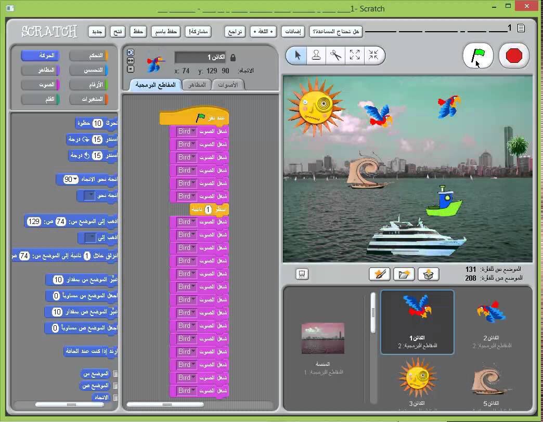Click the scripts area horizontal scrollbar
The height and width of the screenshot is (422, 543).
pyautogui.click(x=165, y=404)
